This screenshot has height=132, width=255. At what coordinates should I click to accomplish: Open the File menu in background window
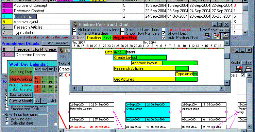click(63, 57)
